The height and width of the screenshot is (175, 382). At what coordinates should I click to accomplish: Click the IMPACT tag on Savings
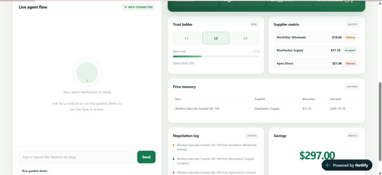353,136
